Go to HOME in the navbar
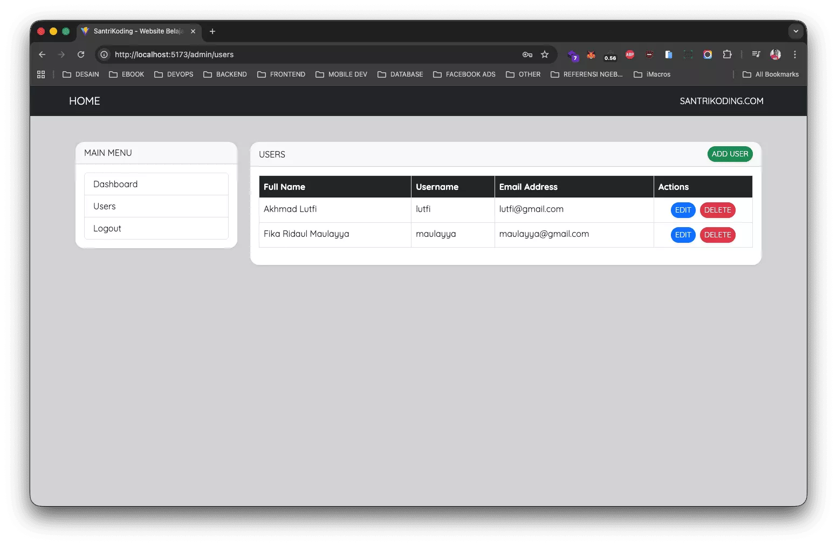 click(x=85, y=101)
